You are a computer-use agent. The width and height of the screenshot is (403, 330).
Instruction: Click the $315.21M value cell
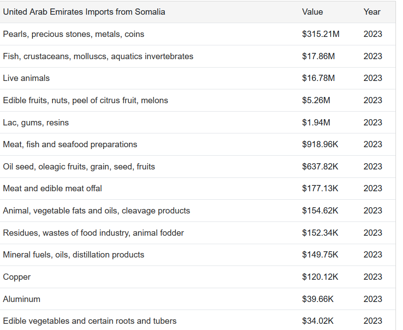click(x=321, y=34)
